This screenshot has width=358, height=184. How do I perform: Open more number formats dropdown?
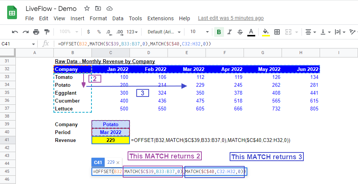[132, 32]
